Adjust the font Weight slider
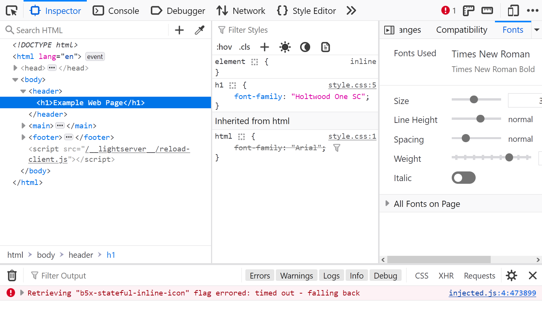542x319 pixels. pyautogui.click(x=509, y=157)
